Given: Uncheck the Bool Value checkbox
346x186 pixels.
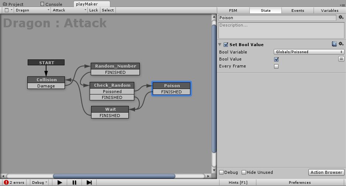Looking at the screenshot, I should tap(276, 59).
